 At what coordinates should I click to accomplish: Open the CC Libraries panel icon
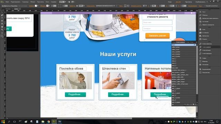pyautogui.click(x=200, y=33)
